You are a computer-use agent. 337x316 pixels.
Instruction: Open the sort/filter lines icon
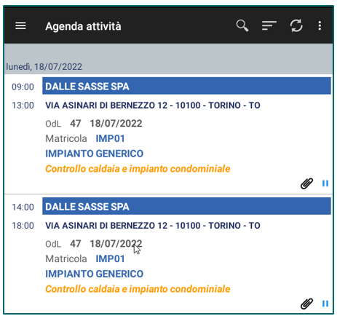tap(269, 25)
